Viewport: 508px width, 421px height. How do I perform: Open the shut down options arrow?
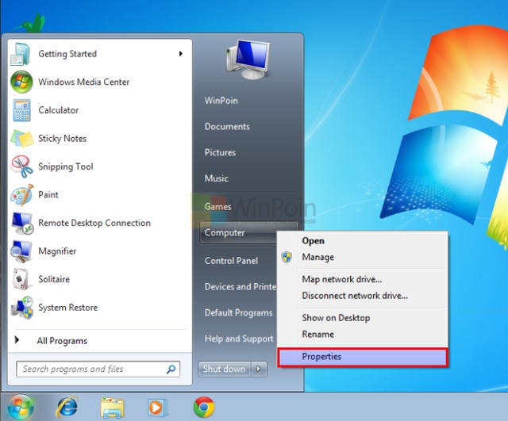259,369
